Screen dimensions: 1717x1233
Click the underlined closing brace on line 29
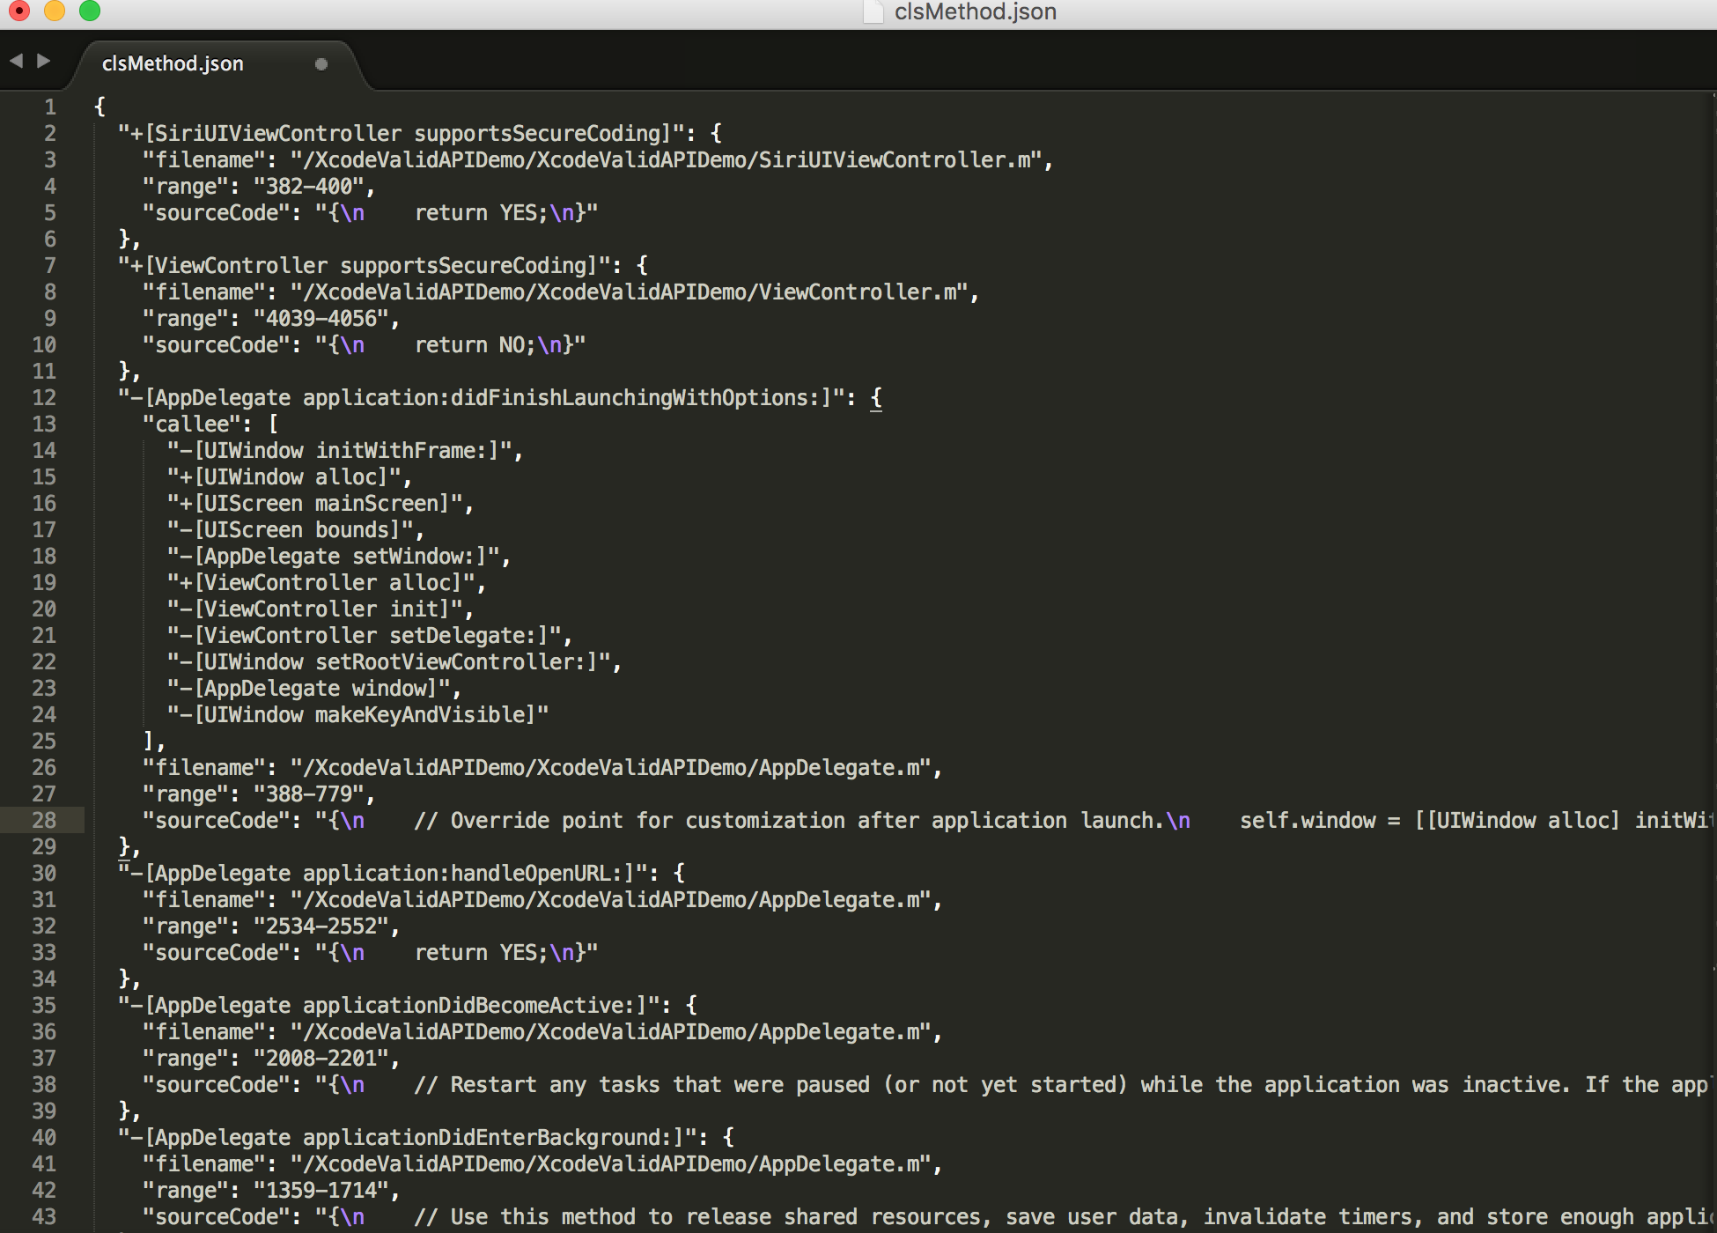coord(124,846)
